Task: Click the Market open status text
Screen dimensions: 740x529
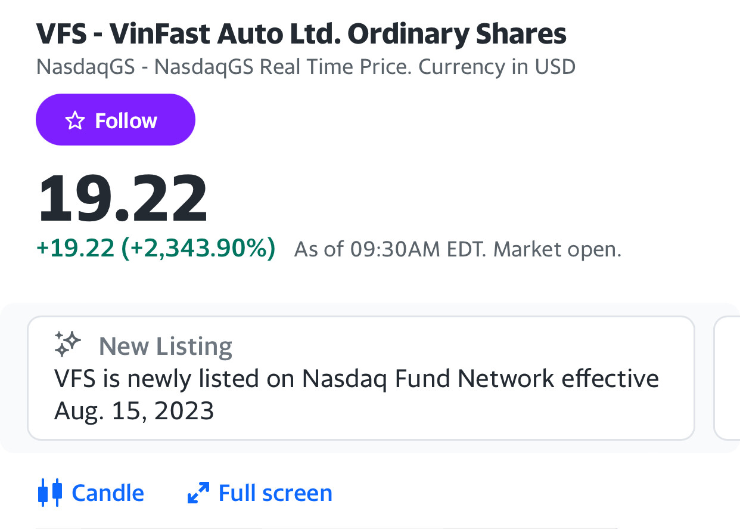Action: click(558, 249)
